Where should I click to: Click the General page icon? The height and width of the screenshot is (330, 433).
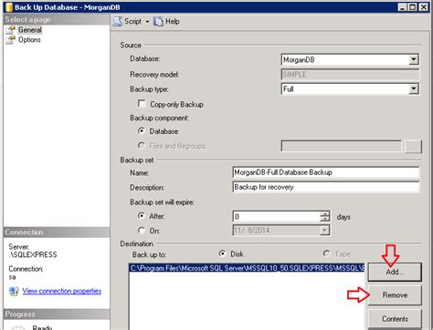(x=11, y=30)
